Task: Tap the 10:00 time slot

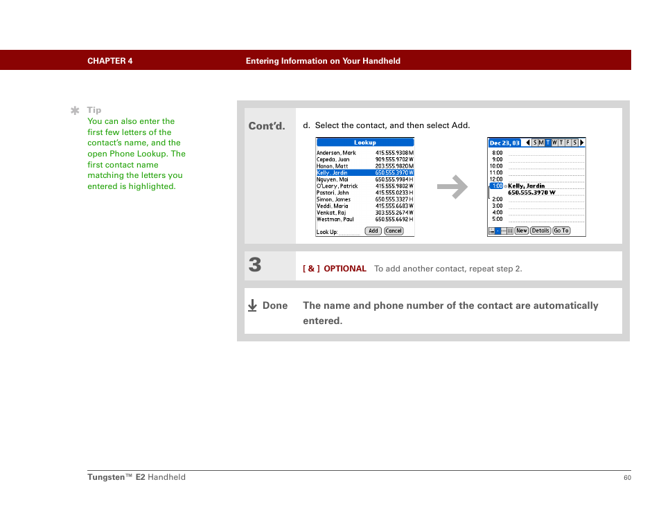Action: click(496, 166)
